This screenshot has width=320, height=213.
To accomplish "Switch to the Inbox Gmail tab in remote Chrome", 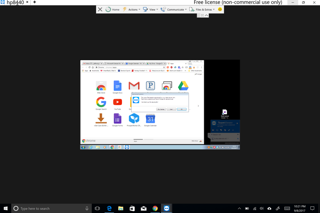I will coord(93,64).
